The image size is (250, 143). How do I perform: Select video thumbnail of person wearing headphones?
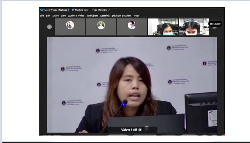pyautogui.click(x=194, y=27)
